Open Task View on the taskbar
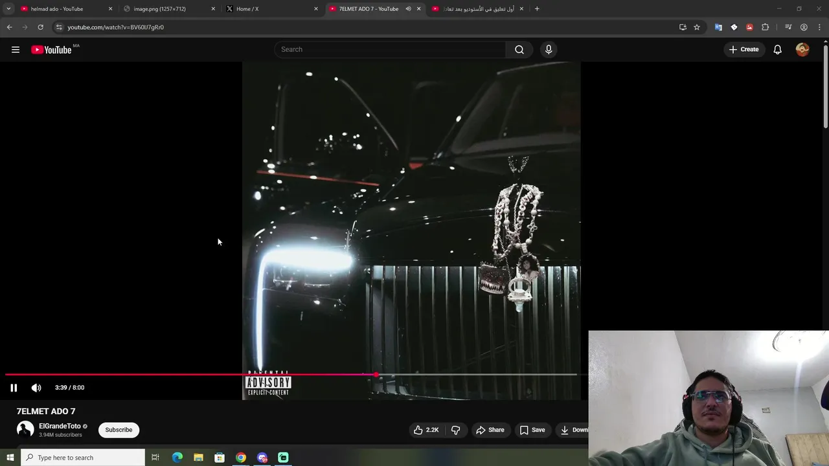 pyautogui.click(x=155, y=458)
